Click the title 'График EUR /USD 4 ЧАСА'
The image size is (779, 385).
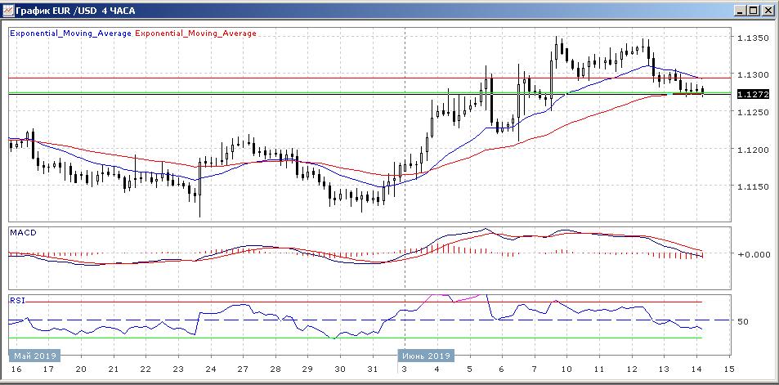click(75, 11)
